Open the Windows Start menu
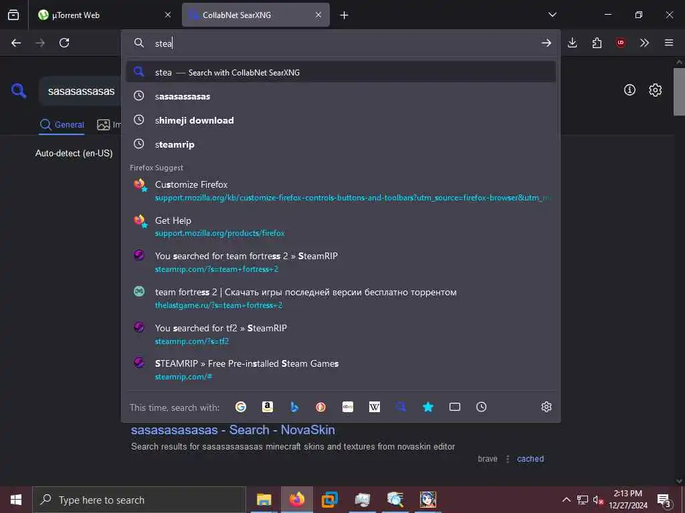Viewport: 685px width, 513px height. [x=16, y=500]
